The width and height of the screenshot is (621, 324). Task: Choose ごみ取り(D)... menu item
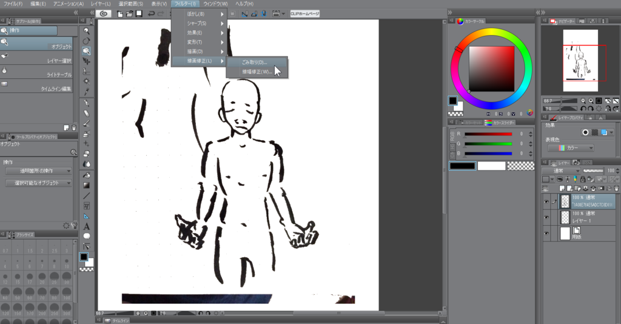257,62
